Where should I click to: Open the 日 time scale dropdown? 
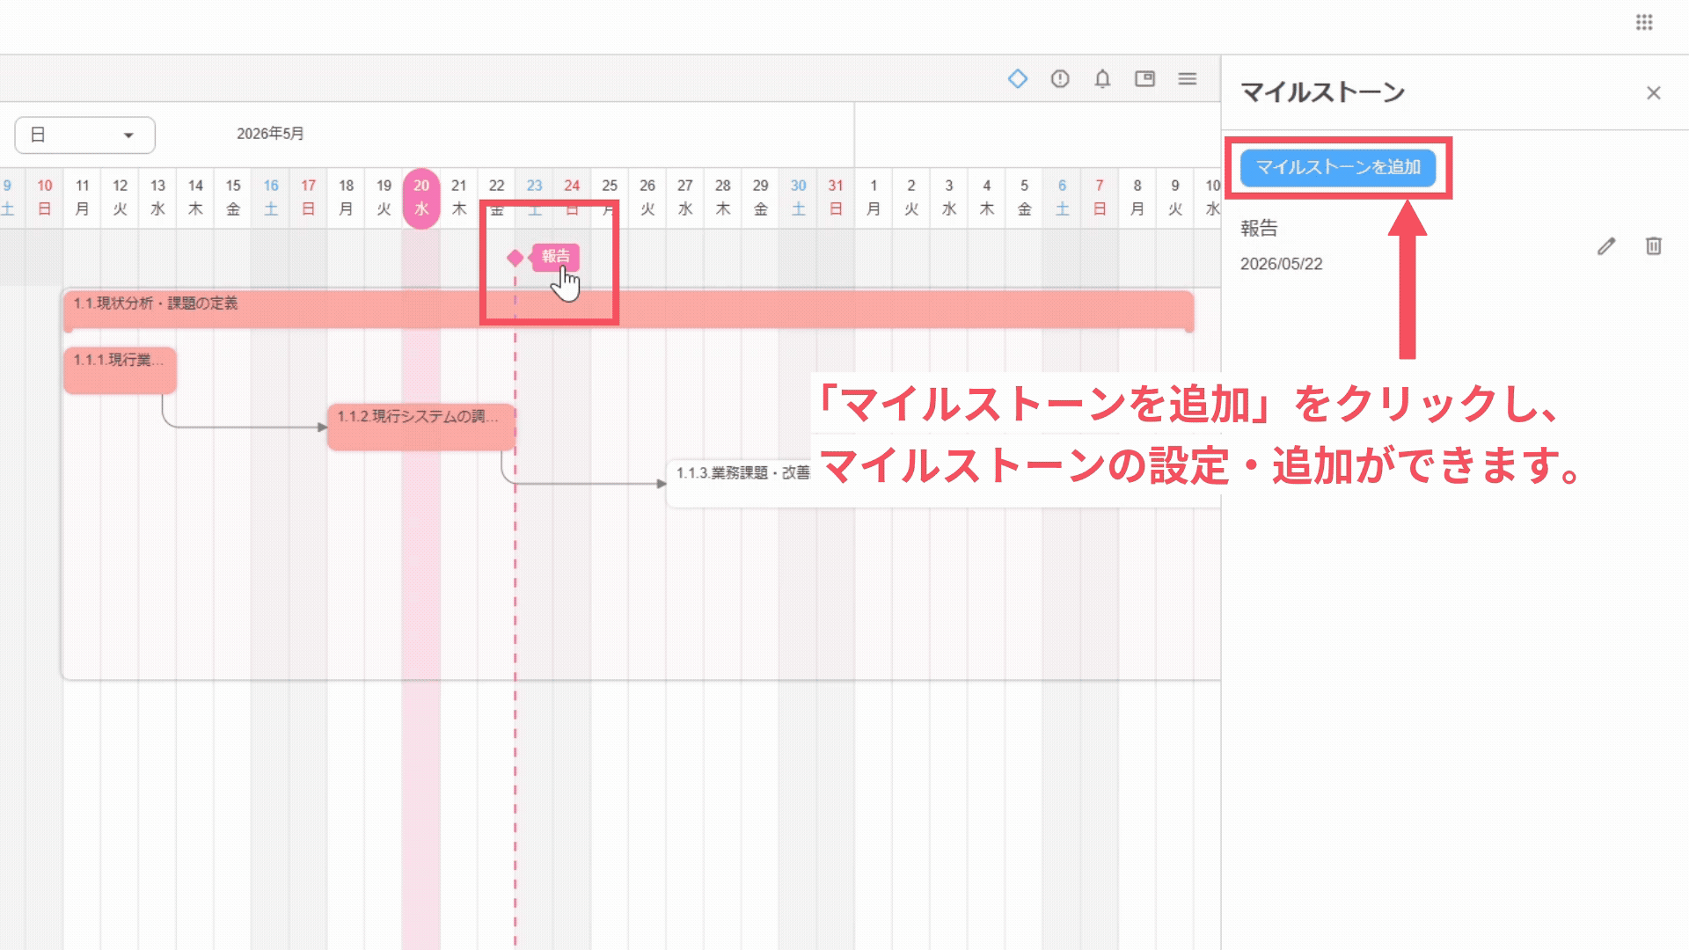[84, 135]
